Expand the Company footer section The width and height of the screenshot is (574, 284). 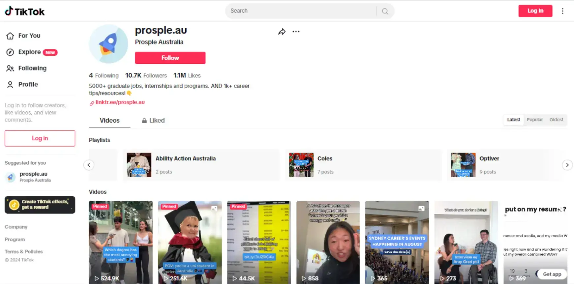pos(16,227)
